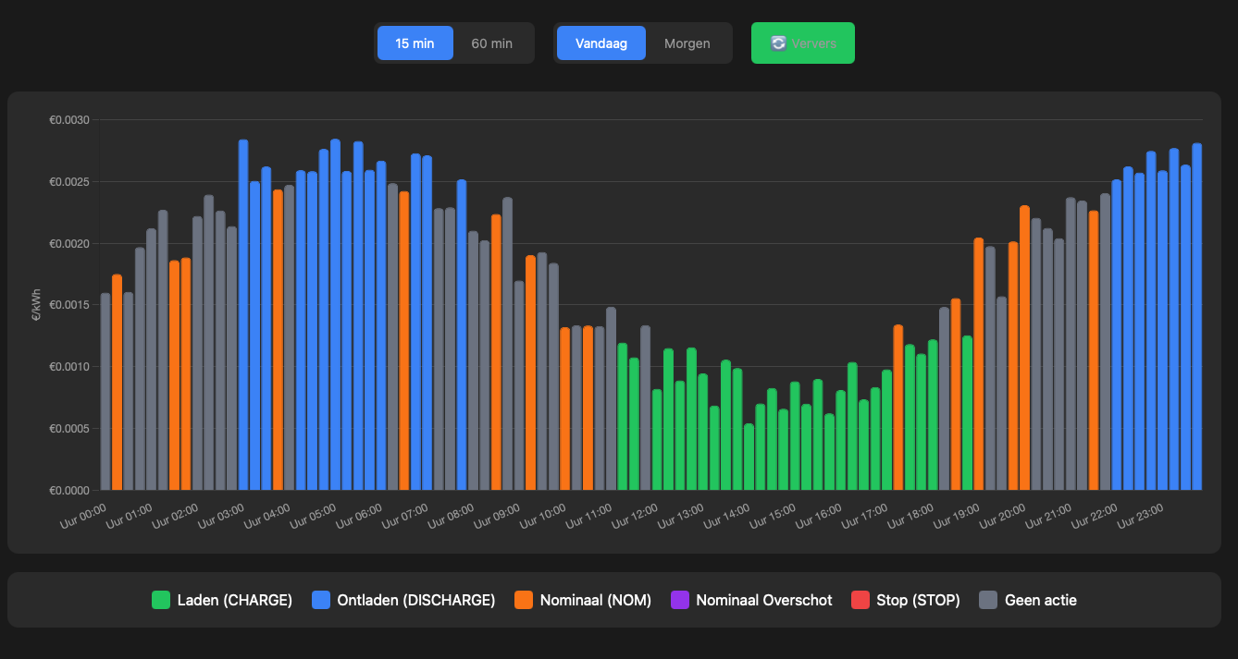Click the Laden (CHARGE) legend label

[235, 600]
